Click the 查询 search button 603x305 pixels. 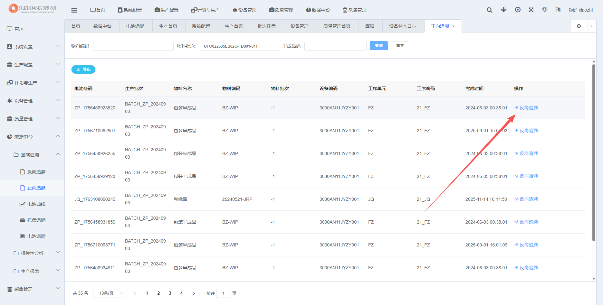379,46
